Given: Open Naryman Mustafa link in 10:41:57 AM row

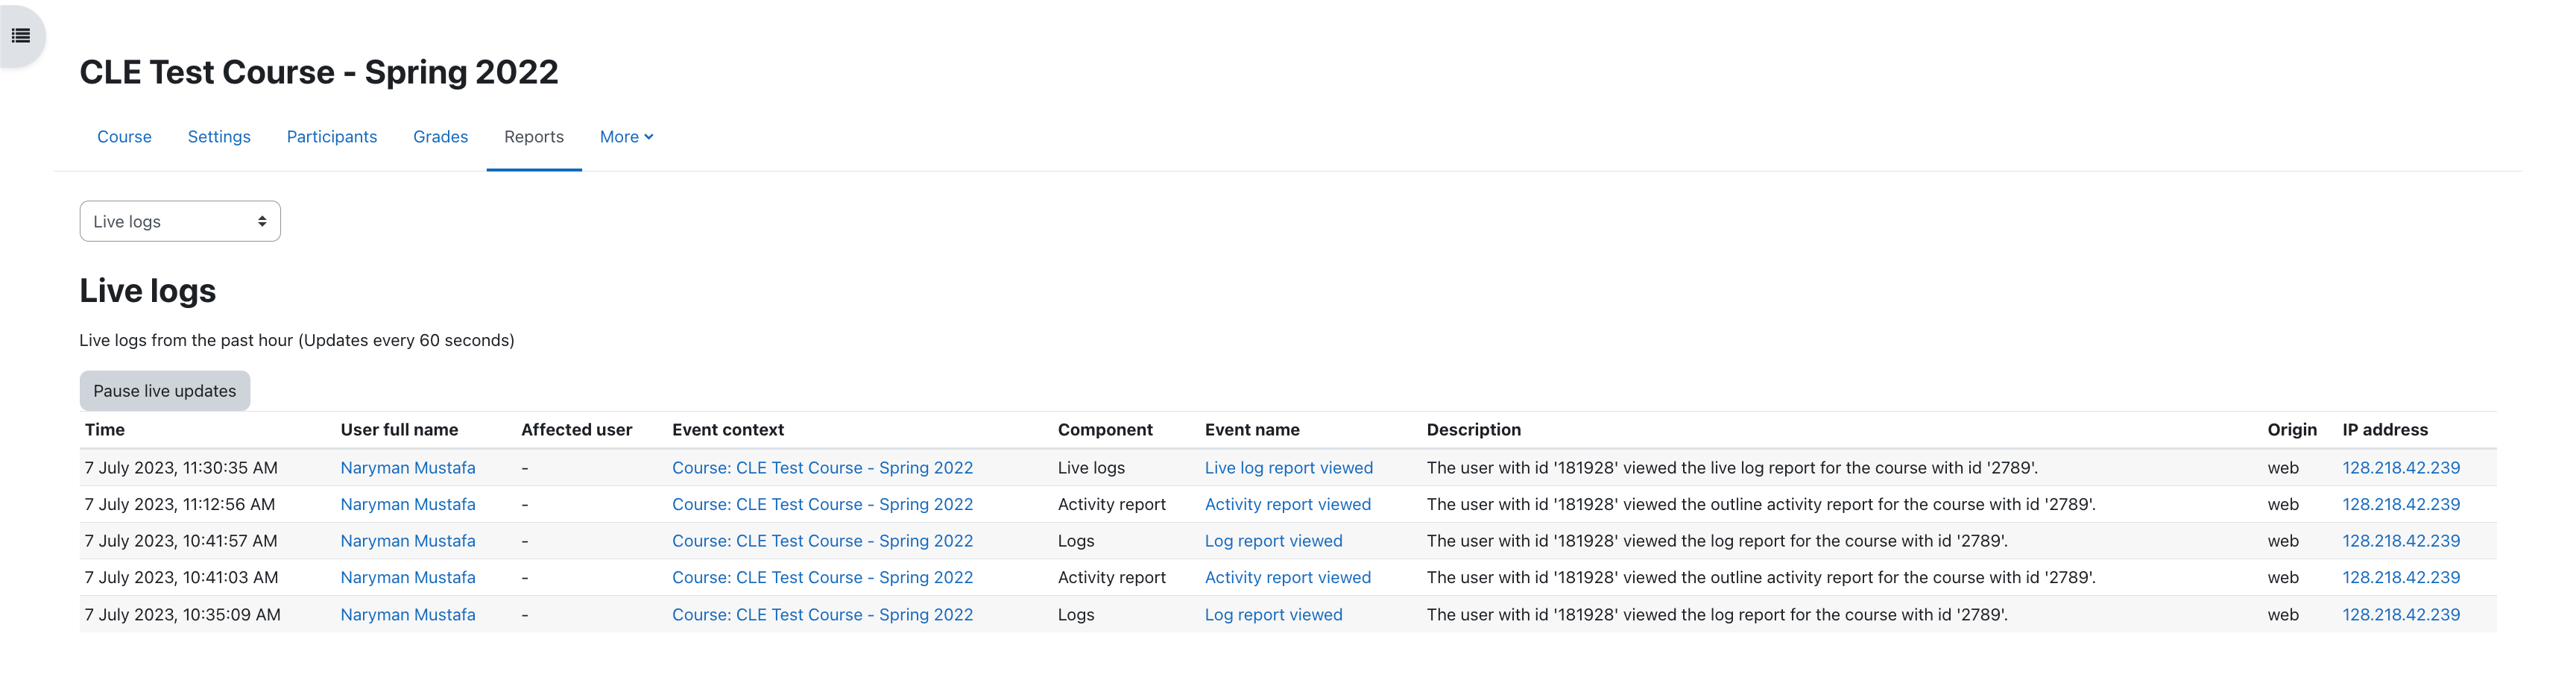Looking at the screenshot, I should pos(408,541).
